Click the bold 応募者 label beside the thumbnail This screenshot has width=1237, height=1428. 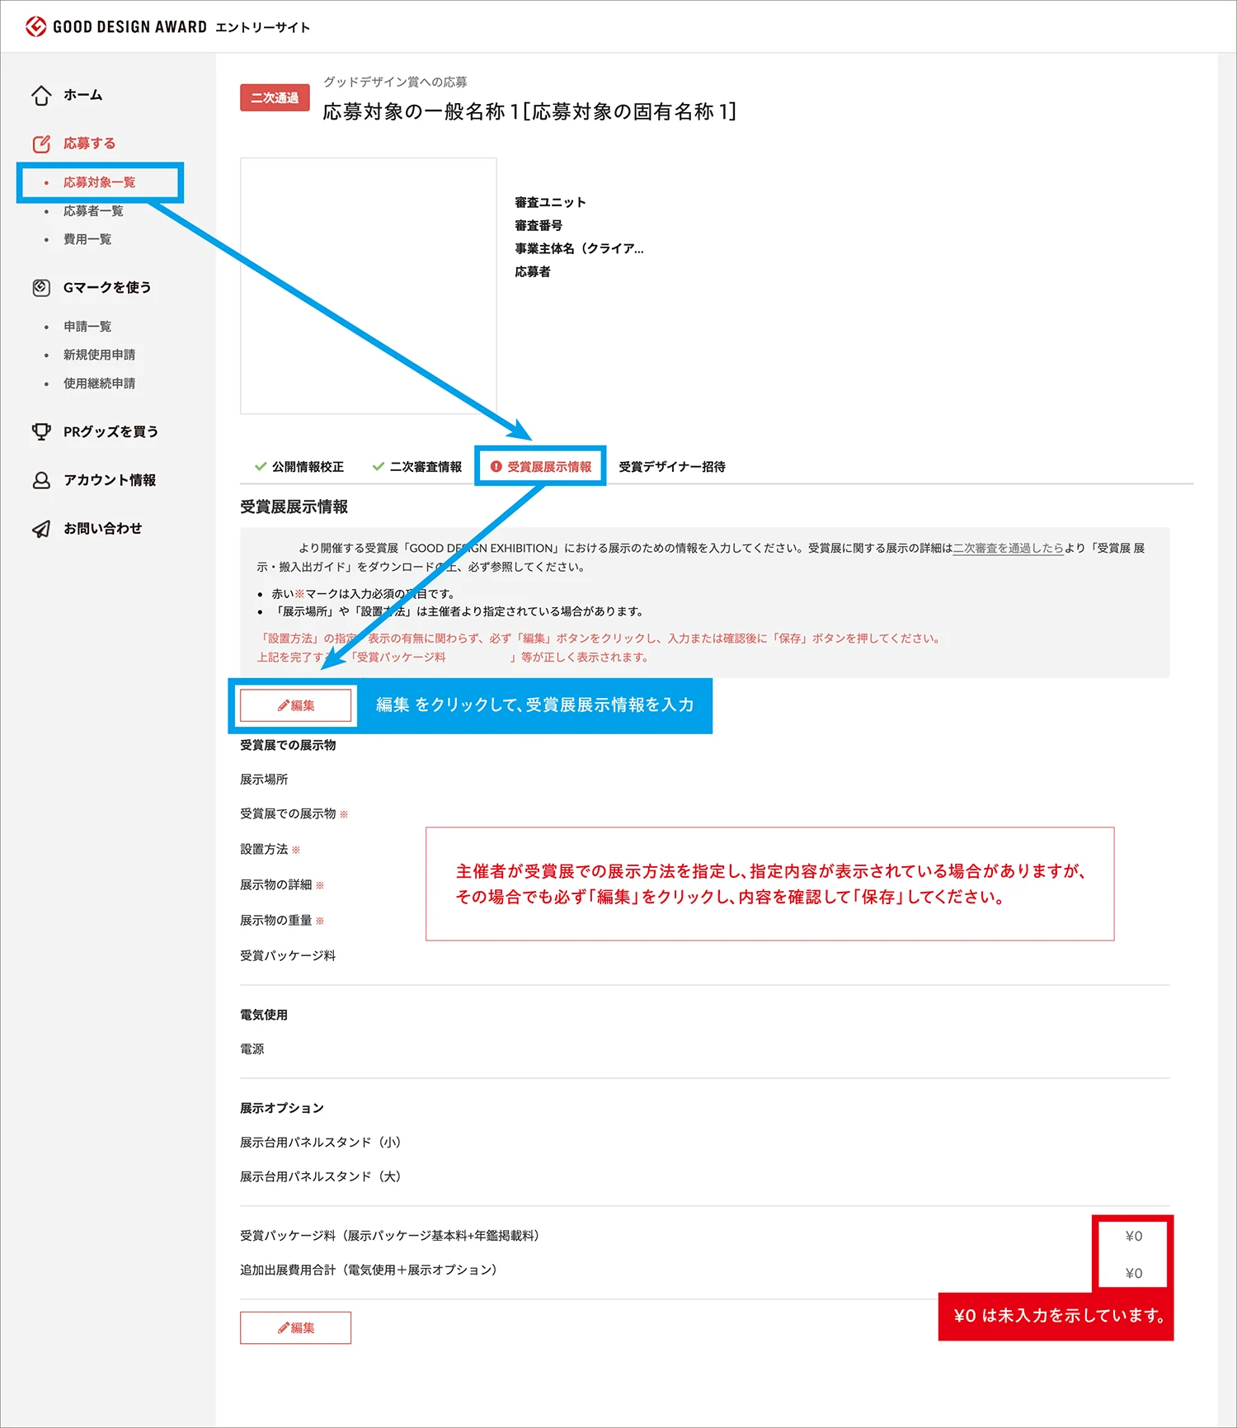533,271
